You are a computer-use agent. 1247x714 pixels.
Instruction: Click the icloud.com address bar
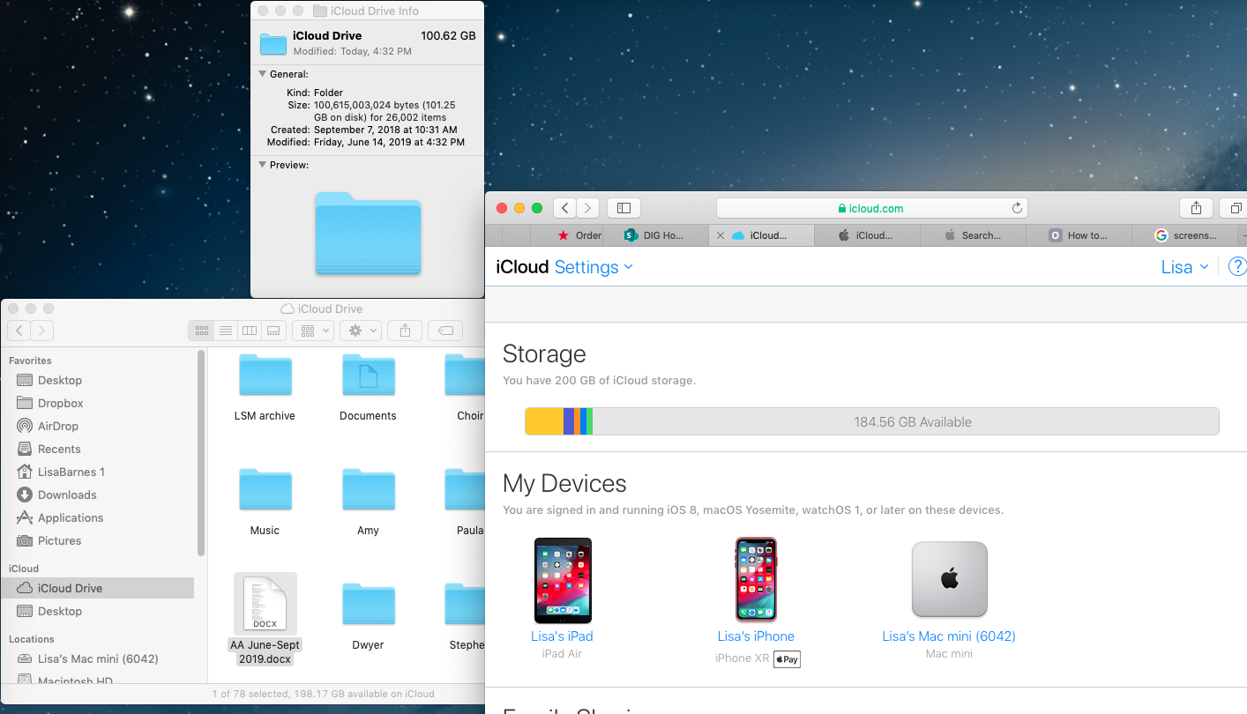pyautogui.click(x=871, y=208)
